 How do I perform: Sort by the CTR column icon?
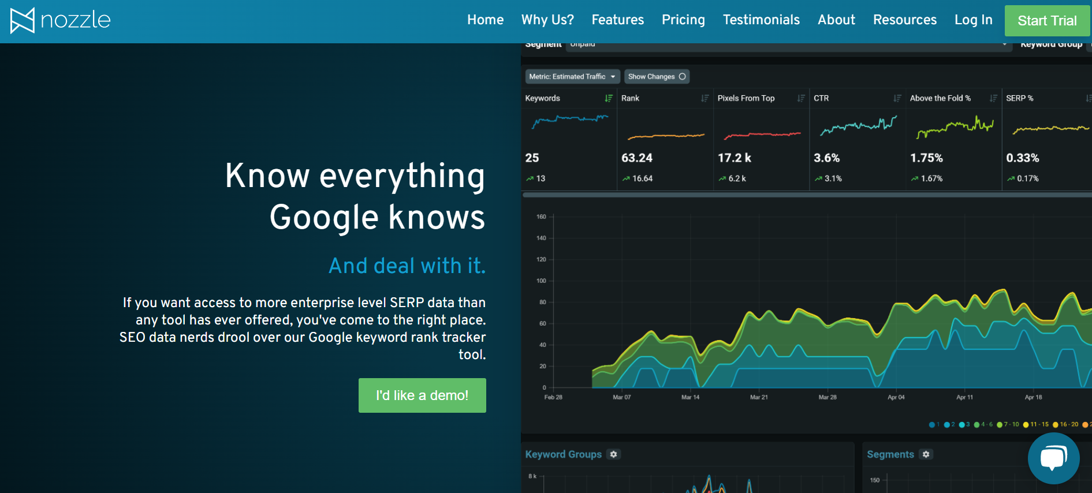pyautogui.click(x=897, y=98)
